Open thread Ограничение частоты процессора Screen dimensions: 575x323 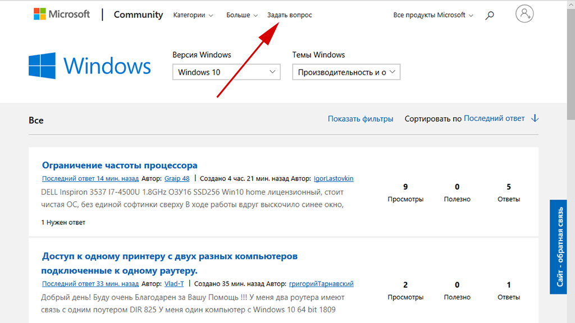120,165
